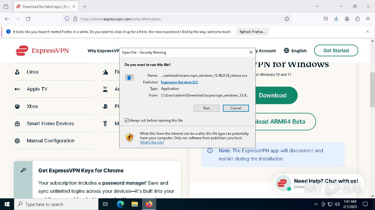Open the notification center icon

[x=365, y=204]
